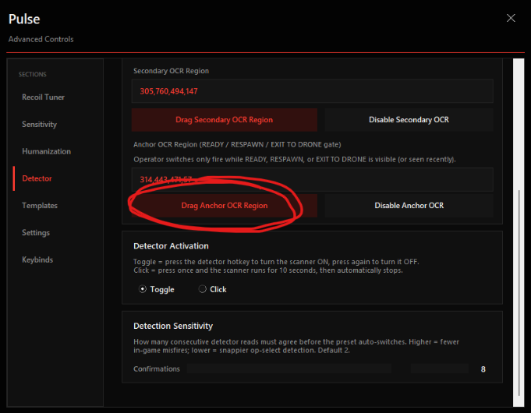This screenshot has width=531, height=413.
Task: Go to the Humanization section
Action: tap(47, 151)
